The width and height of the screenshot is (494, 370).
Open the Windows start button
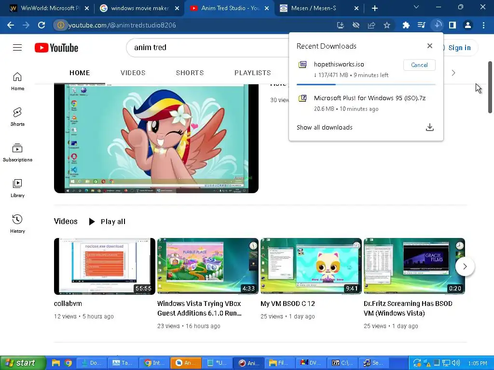pos(23,363)
